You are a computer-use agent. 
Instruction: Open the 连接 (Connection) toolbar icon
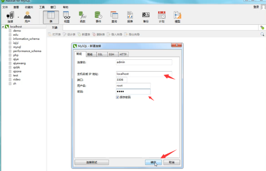[x=10, y=17]
